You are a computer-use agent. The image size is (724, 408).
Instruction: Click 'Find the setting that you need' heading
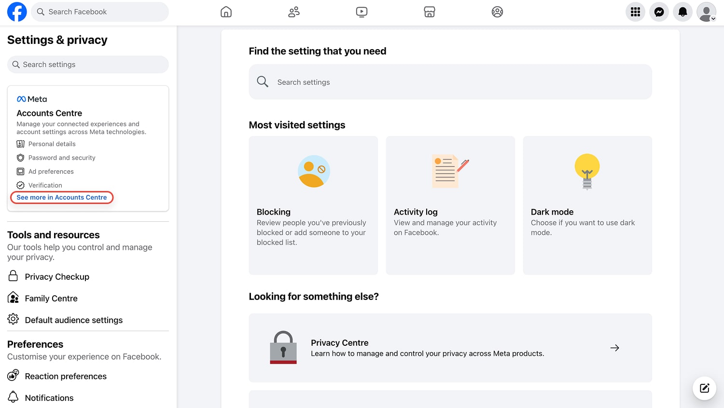(x=318, y=51)
